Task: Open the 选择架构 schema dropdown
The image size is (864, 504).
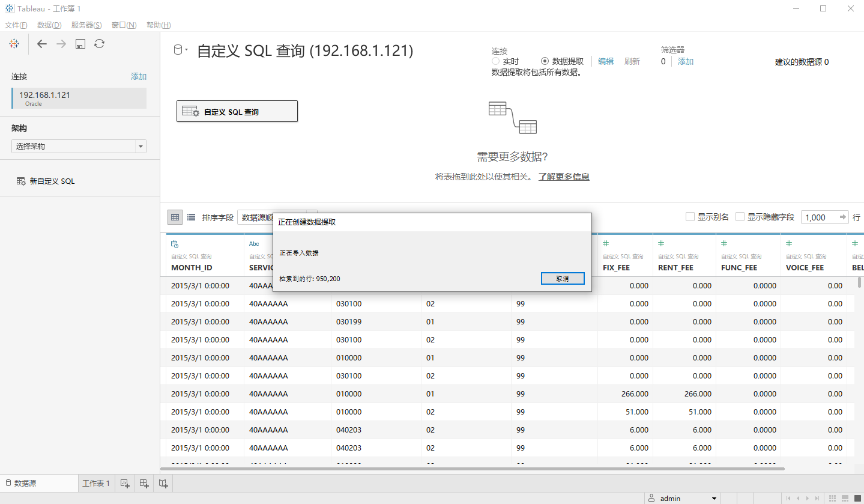Action: pos(79,146)
